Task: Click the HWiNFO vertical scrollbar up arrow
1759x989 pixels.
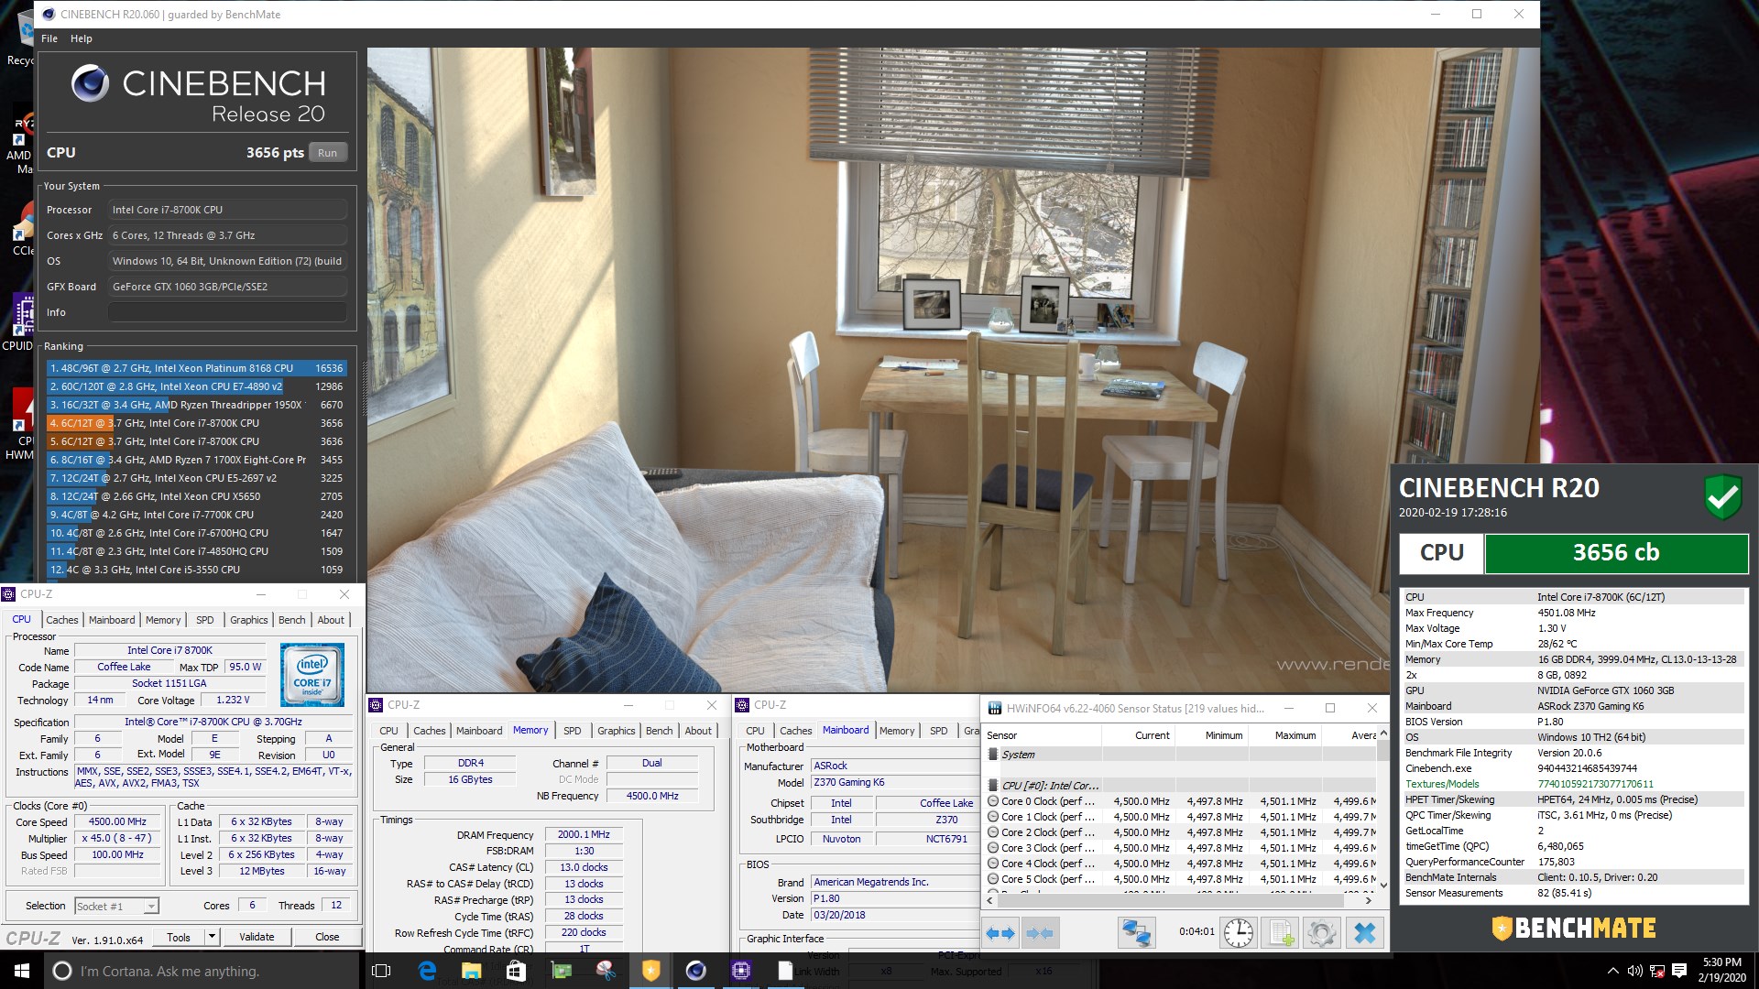Action: 1383,734
